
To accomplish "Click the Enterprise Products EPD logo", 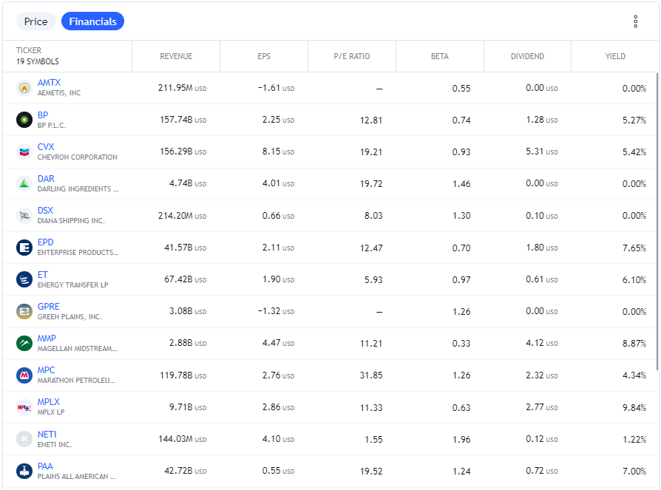I will click(24, 248).
